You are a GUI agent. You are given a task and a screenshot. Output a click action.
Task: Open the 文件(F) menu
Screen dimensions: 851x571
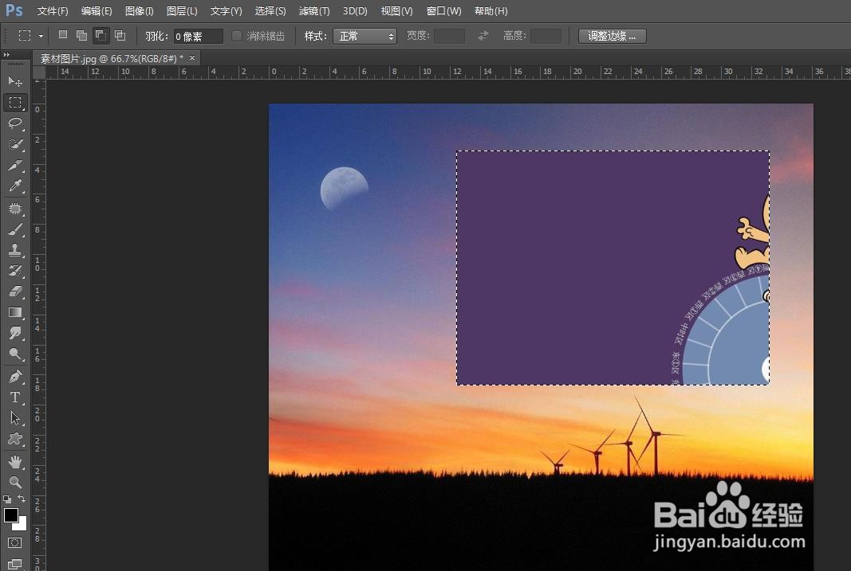coord(53,11)
